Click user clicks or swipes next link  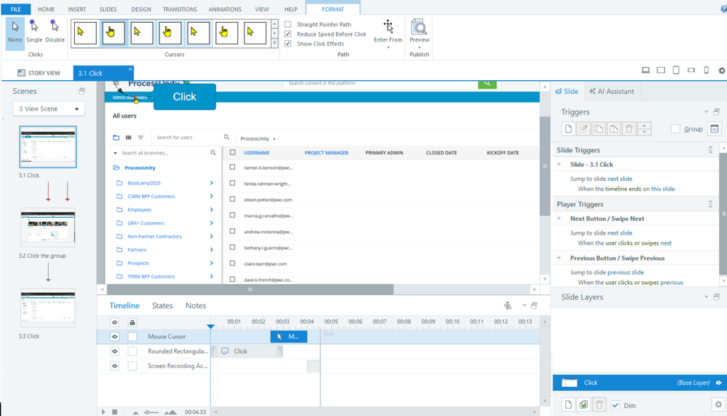[x=638, y=243]
